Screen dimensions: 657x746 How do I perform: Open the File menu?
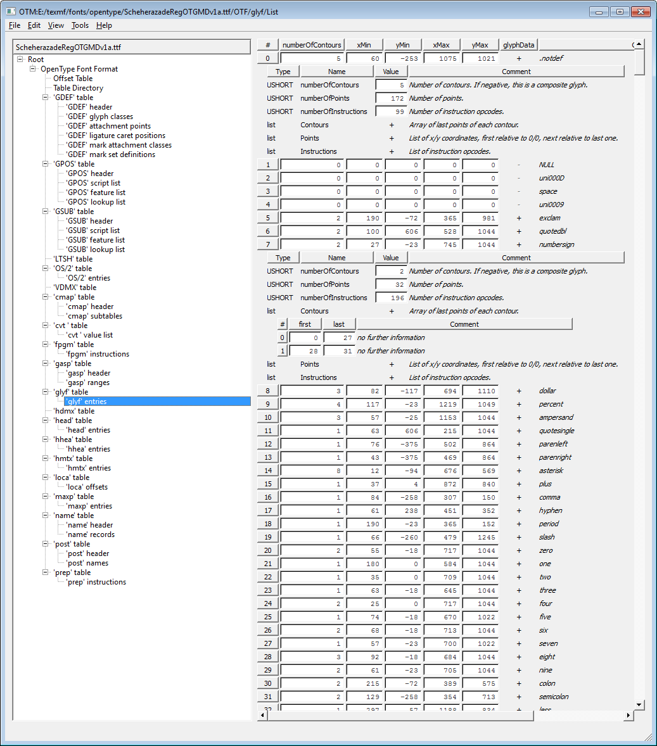(15, 25)
